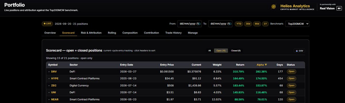Click the From date input field

pos(189,24)
